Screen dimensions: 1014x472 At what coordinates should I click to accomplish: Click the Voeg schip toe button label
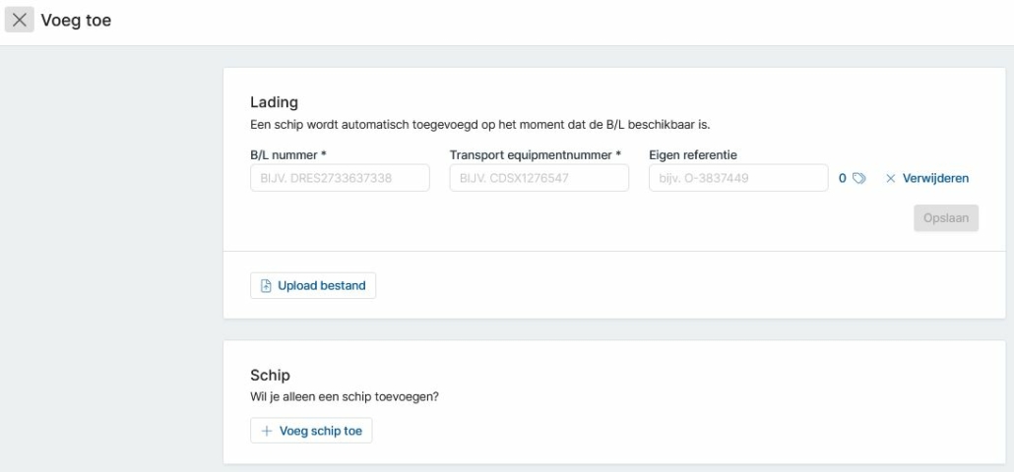tap(321, 431)
